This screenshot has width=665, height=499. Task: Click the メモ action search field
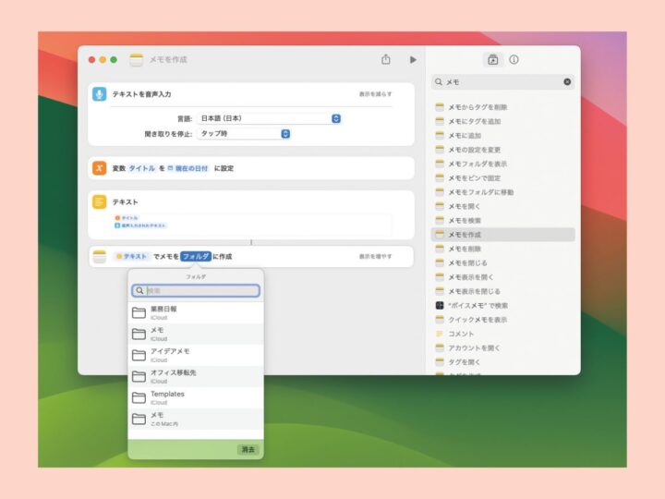(x=503, y=82)
